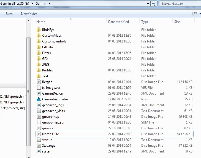The image size is (201, 158).
Task: Click the startup text file icon
Action: coord(39,140)
